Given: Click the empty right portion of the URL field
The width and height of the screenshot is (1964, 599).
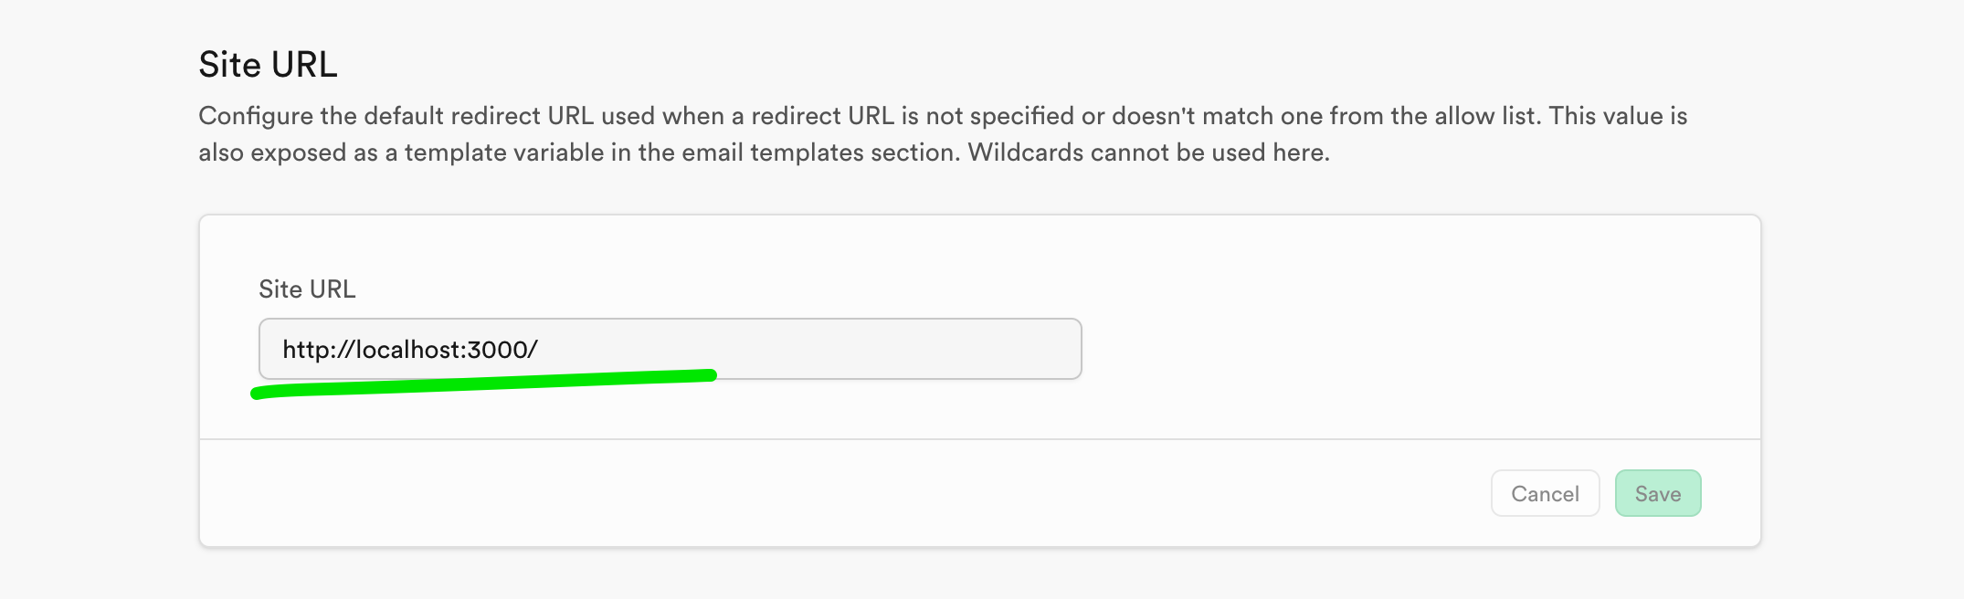Looking at the screenshot, I should click(868, 349).
